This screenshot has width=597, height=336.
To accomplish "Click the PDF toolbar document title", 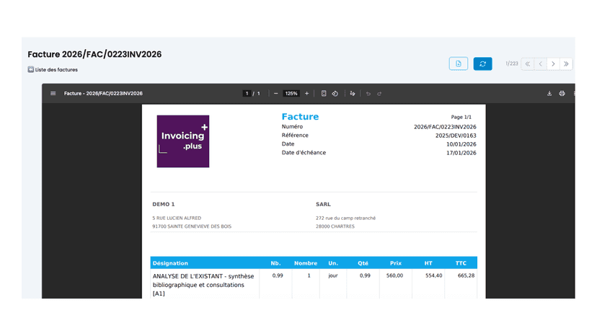I will 103,93.
